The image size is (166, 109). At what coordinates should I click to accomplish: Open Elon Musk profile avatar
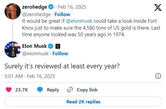click(13, 50)
